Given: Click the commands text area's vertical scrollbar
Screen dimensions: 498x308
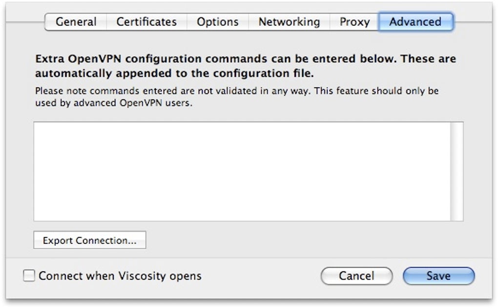Looking at the screenshot, I should pos(456,171).
